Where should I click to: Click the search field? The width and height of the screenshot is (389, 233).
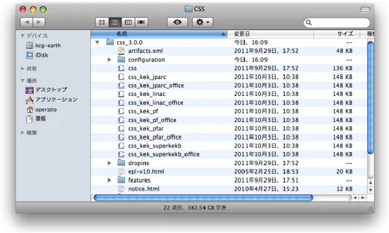click(x=337, y=22)
